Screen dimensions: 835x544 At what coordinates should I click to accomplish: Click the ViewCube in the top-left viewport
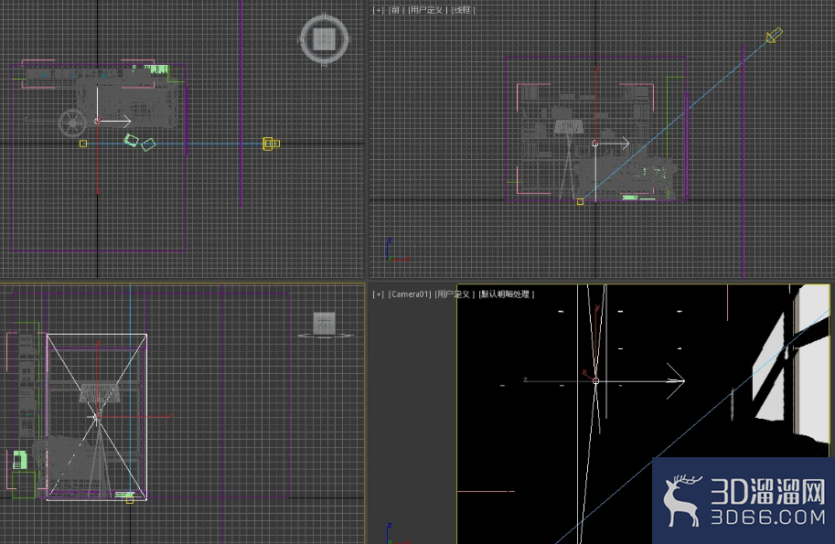click(325, 39)
